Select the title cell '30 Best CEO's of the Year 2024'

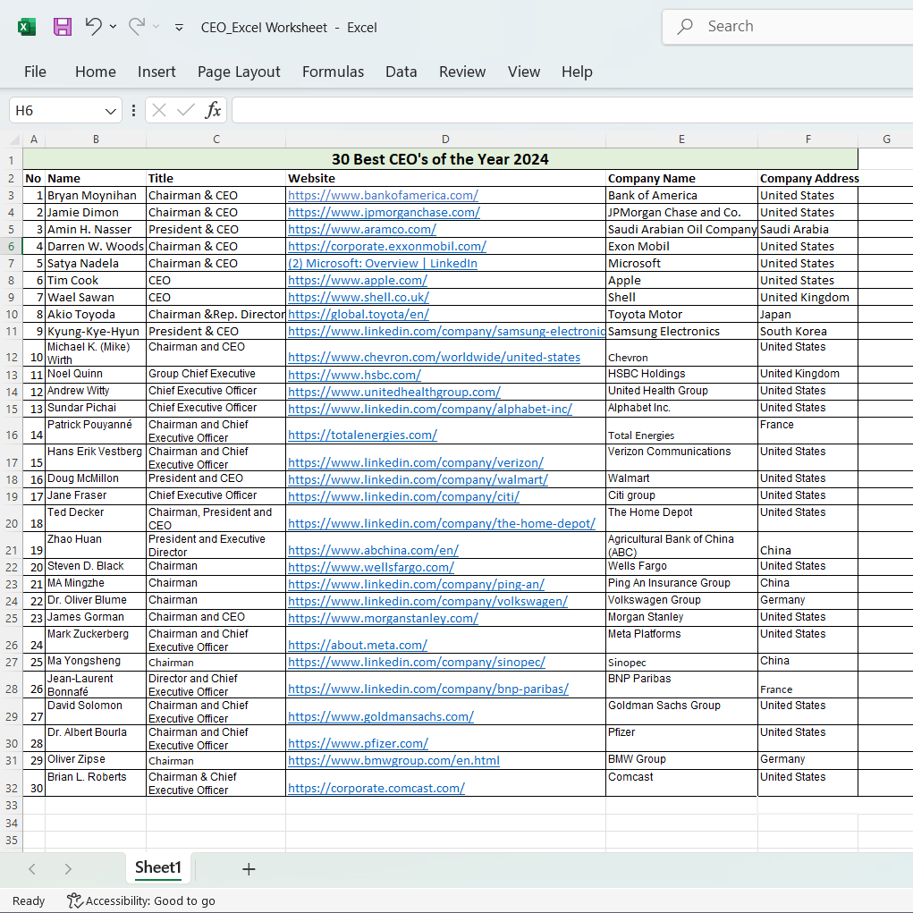pos(440,159)
